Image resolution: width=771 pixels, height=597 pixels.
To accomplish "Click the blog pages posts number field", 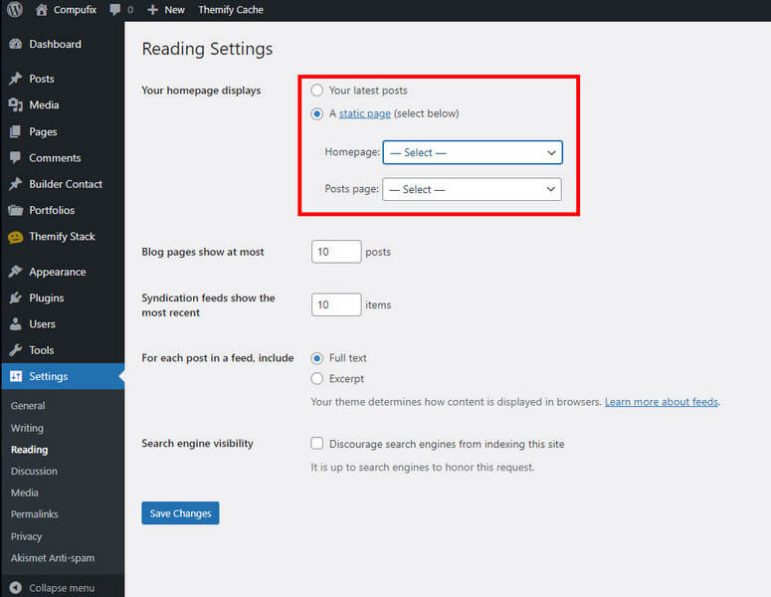I will pos(336,252).
